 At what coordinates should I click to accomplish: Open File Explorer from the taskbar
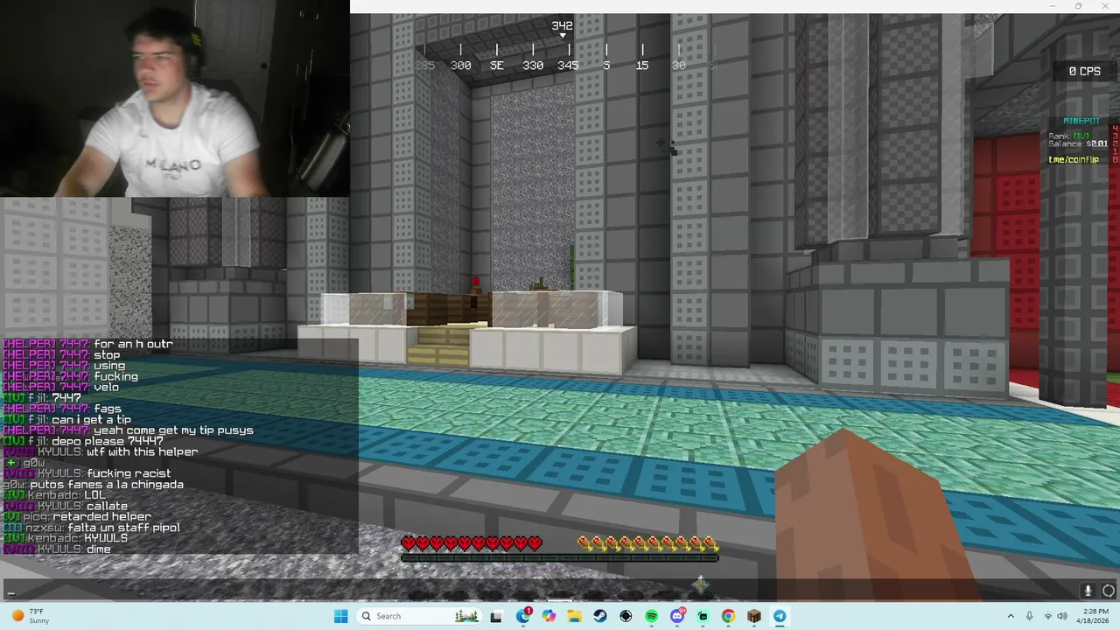pos(574,616)
